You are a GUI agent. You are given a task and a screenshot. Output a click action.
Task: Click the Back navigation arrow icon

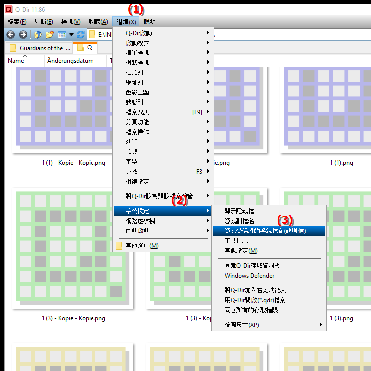pos(11,35)
